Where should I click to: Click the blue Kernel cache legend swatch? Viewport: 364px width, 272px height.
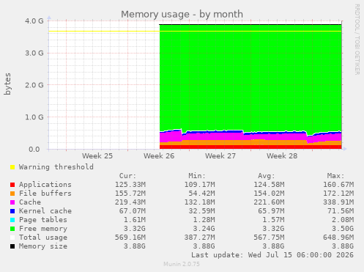pyautogui.click(x=12, y=211)
